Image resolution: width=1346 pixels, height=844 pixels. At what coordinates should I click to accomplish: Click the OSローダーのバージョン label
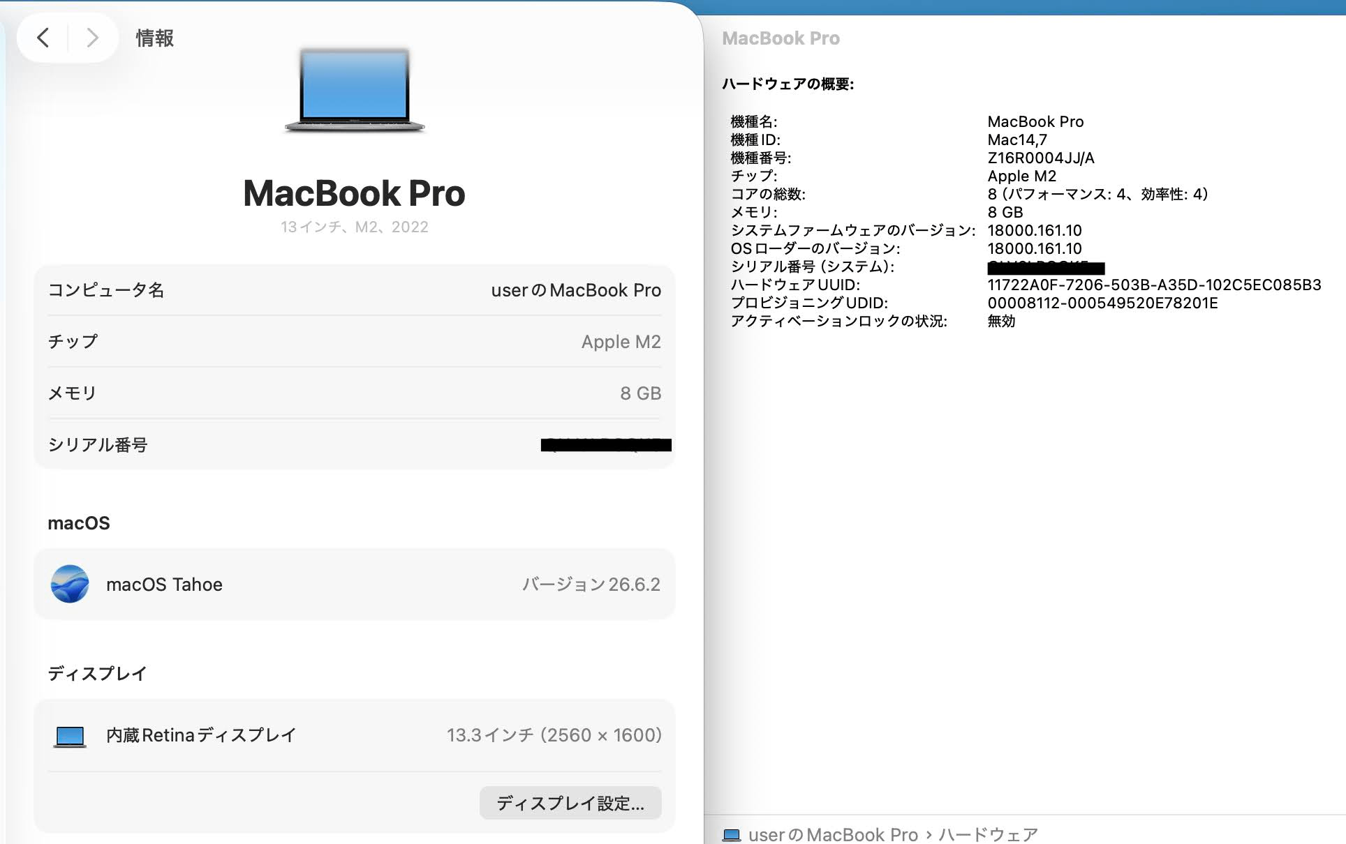point(815,249)
